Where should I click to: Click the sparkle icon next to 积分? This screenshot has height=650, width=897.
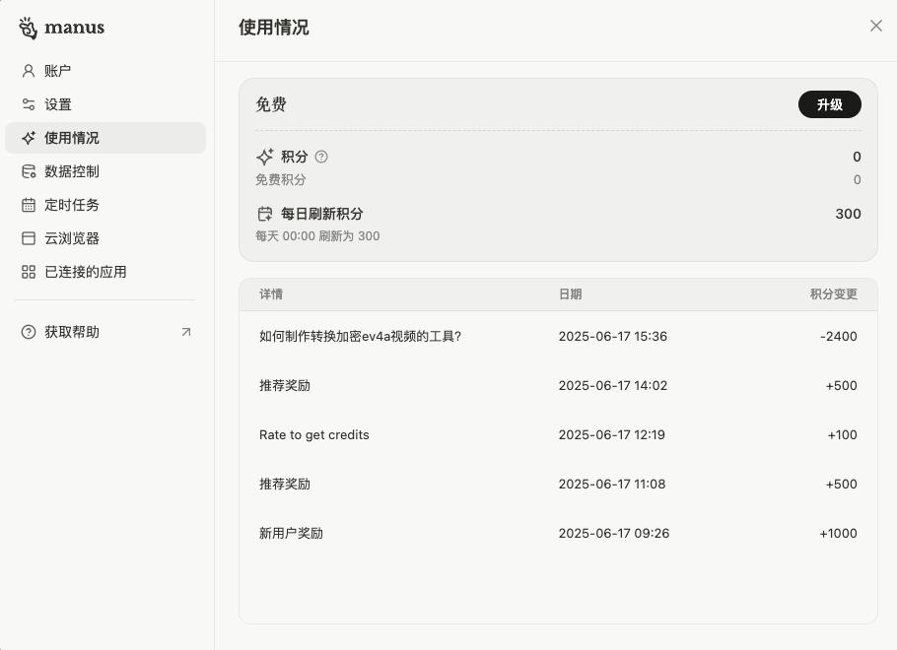tap(265, 157)
